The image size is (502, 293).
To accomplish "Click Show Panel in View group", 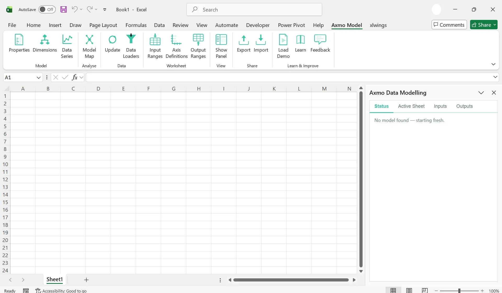I will pyautogui.click(x=221, y=47).
